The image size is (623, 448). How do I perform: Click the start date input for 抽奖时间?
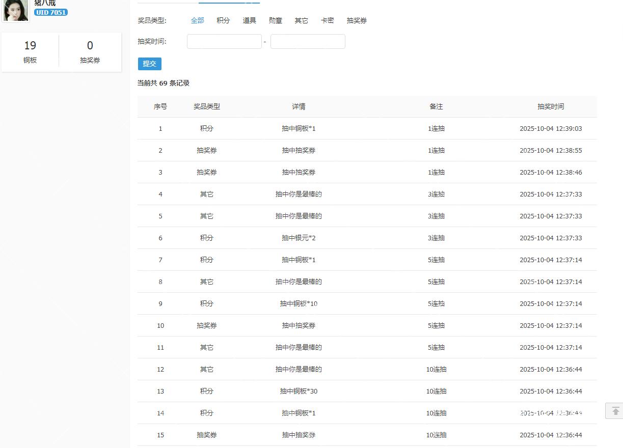(x=224, y=42)
